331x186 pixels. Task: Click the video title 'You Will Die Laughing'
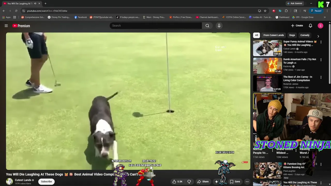tap(74, 174)
